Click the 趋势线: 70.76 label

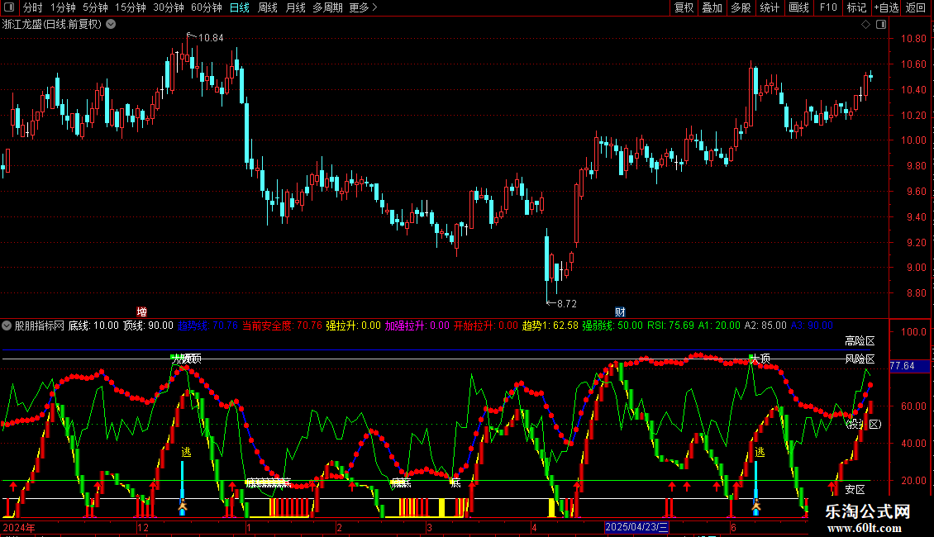coord(208,326)
